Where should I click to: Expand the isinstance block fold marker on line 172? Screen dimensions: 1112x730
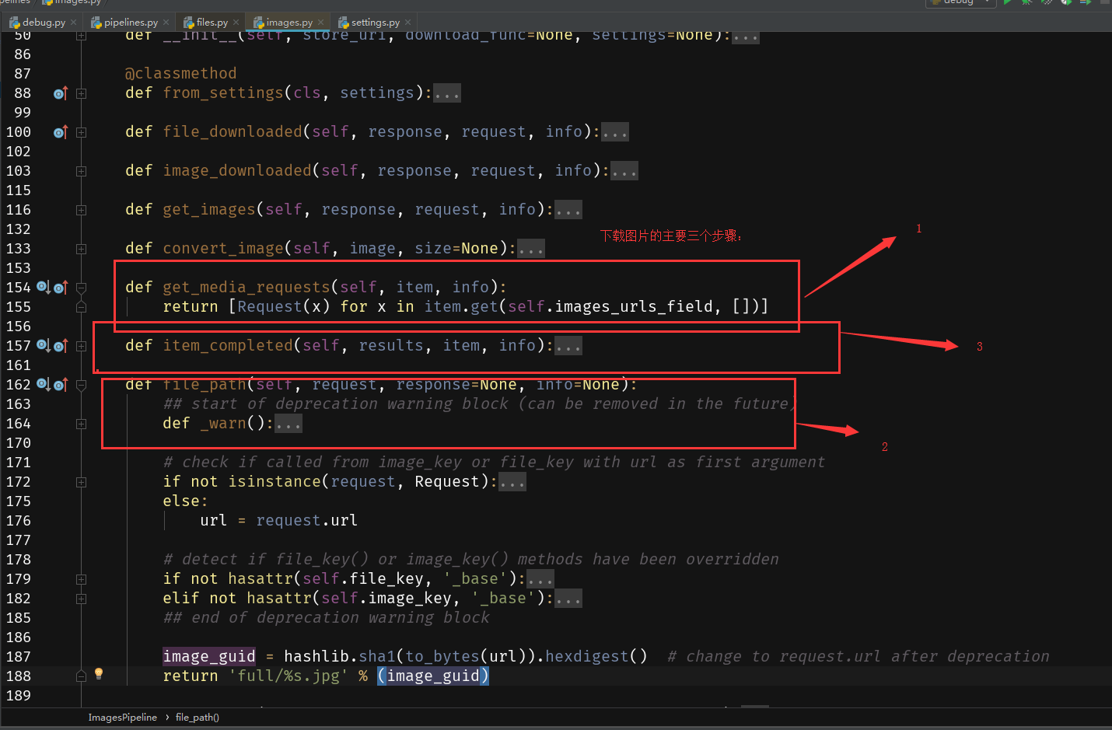click(x=81, y=482)
